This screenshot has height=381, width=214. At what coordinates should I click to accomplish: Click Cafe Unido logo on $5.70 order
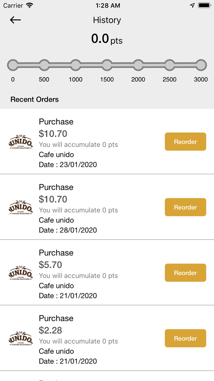[x=20, y=273]
